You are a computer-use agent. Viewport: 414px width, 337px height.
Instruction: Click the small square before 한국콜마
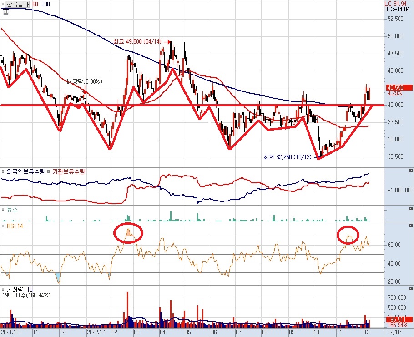tap(3, 4)
